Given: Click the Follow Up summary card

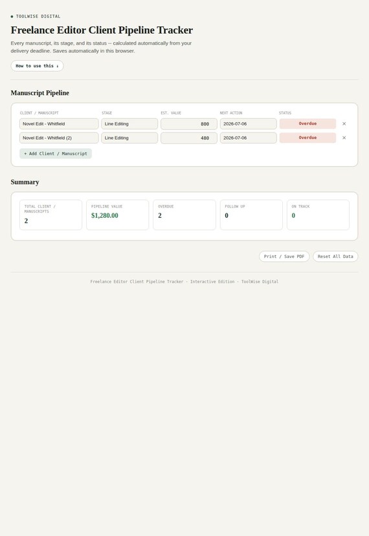Looking at the screenshot, I should (251, 215).
